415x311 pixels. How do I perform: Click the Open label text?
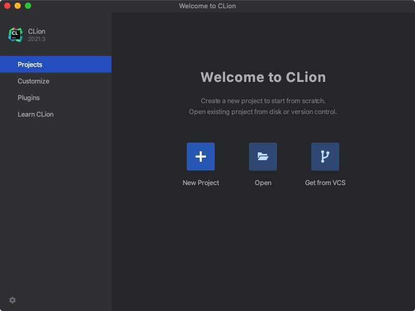click(x=263, y=183)
